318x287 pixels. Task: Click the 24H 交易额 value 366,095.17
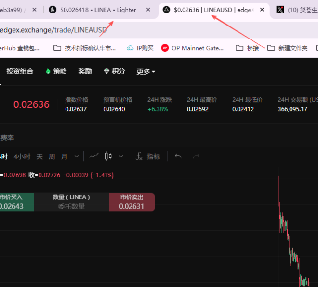pos(292,109)
